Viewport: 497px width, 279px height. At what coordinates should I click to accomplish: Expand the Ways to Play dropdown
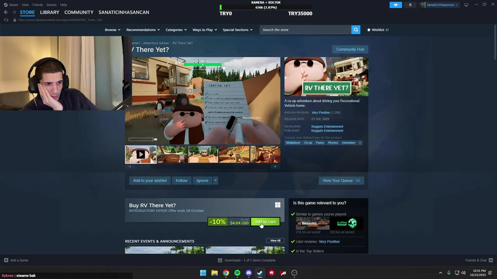pyautogui.click(x=205, y=30)
